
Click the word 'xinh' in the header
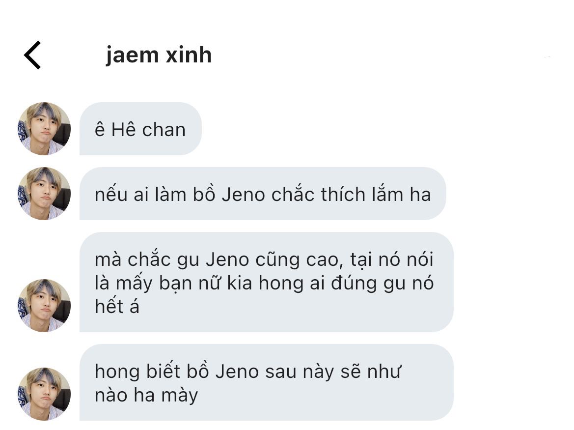point(189,56)
